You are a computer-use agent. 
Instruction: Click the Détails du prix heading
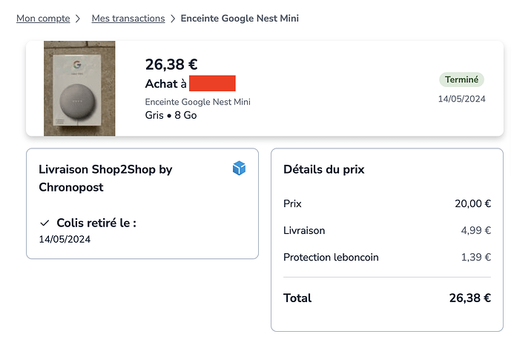[x=324, y=169]
